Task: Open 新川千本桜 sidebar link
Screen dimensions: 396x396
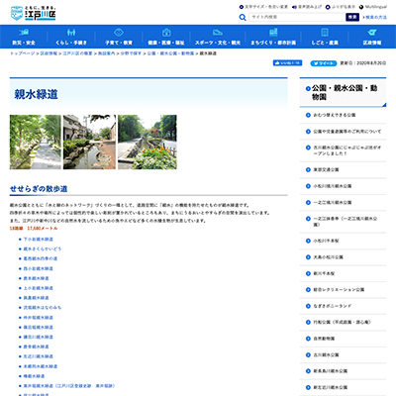Action: pos(324,273)
